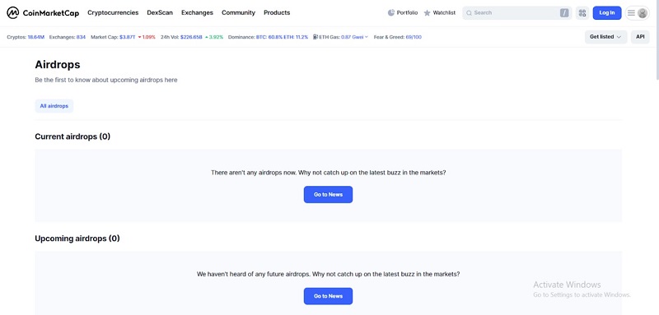The height and width of the screenshot is (315, 659).
Task: Click the Fear & Greed 69/100 link
Action: tap(398, 37)
